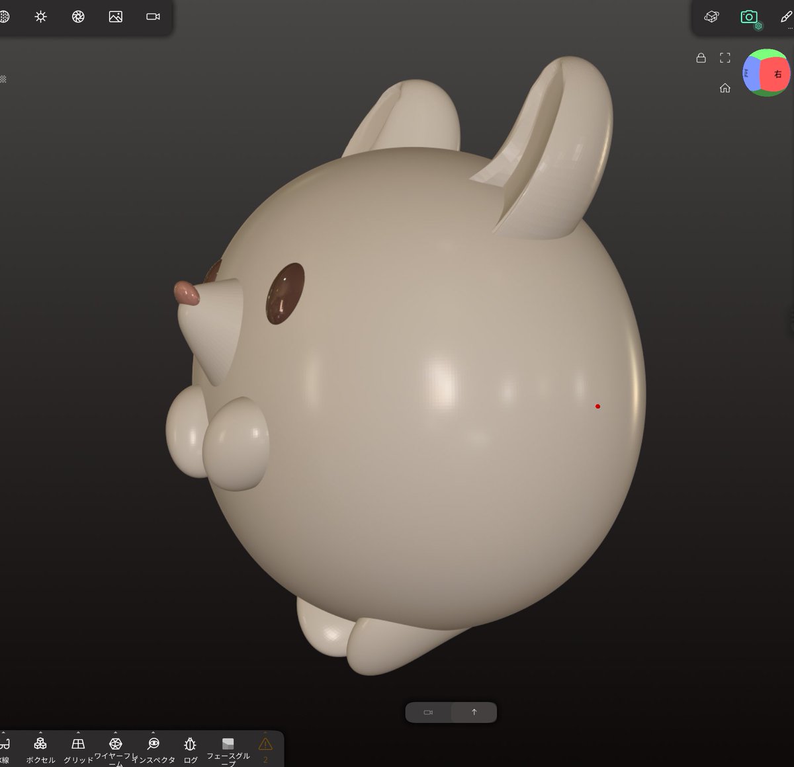Toggle the インスペクタ inspector tool
794x767 pixels.
tap(154, 750)
